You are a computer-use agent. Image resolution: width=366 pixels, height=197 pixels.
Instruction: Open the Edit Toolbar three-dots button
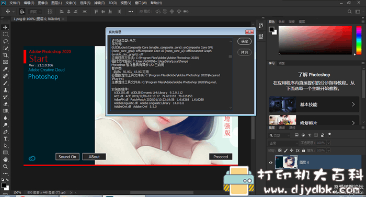pyautogui.click(x=5, y=173)
